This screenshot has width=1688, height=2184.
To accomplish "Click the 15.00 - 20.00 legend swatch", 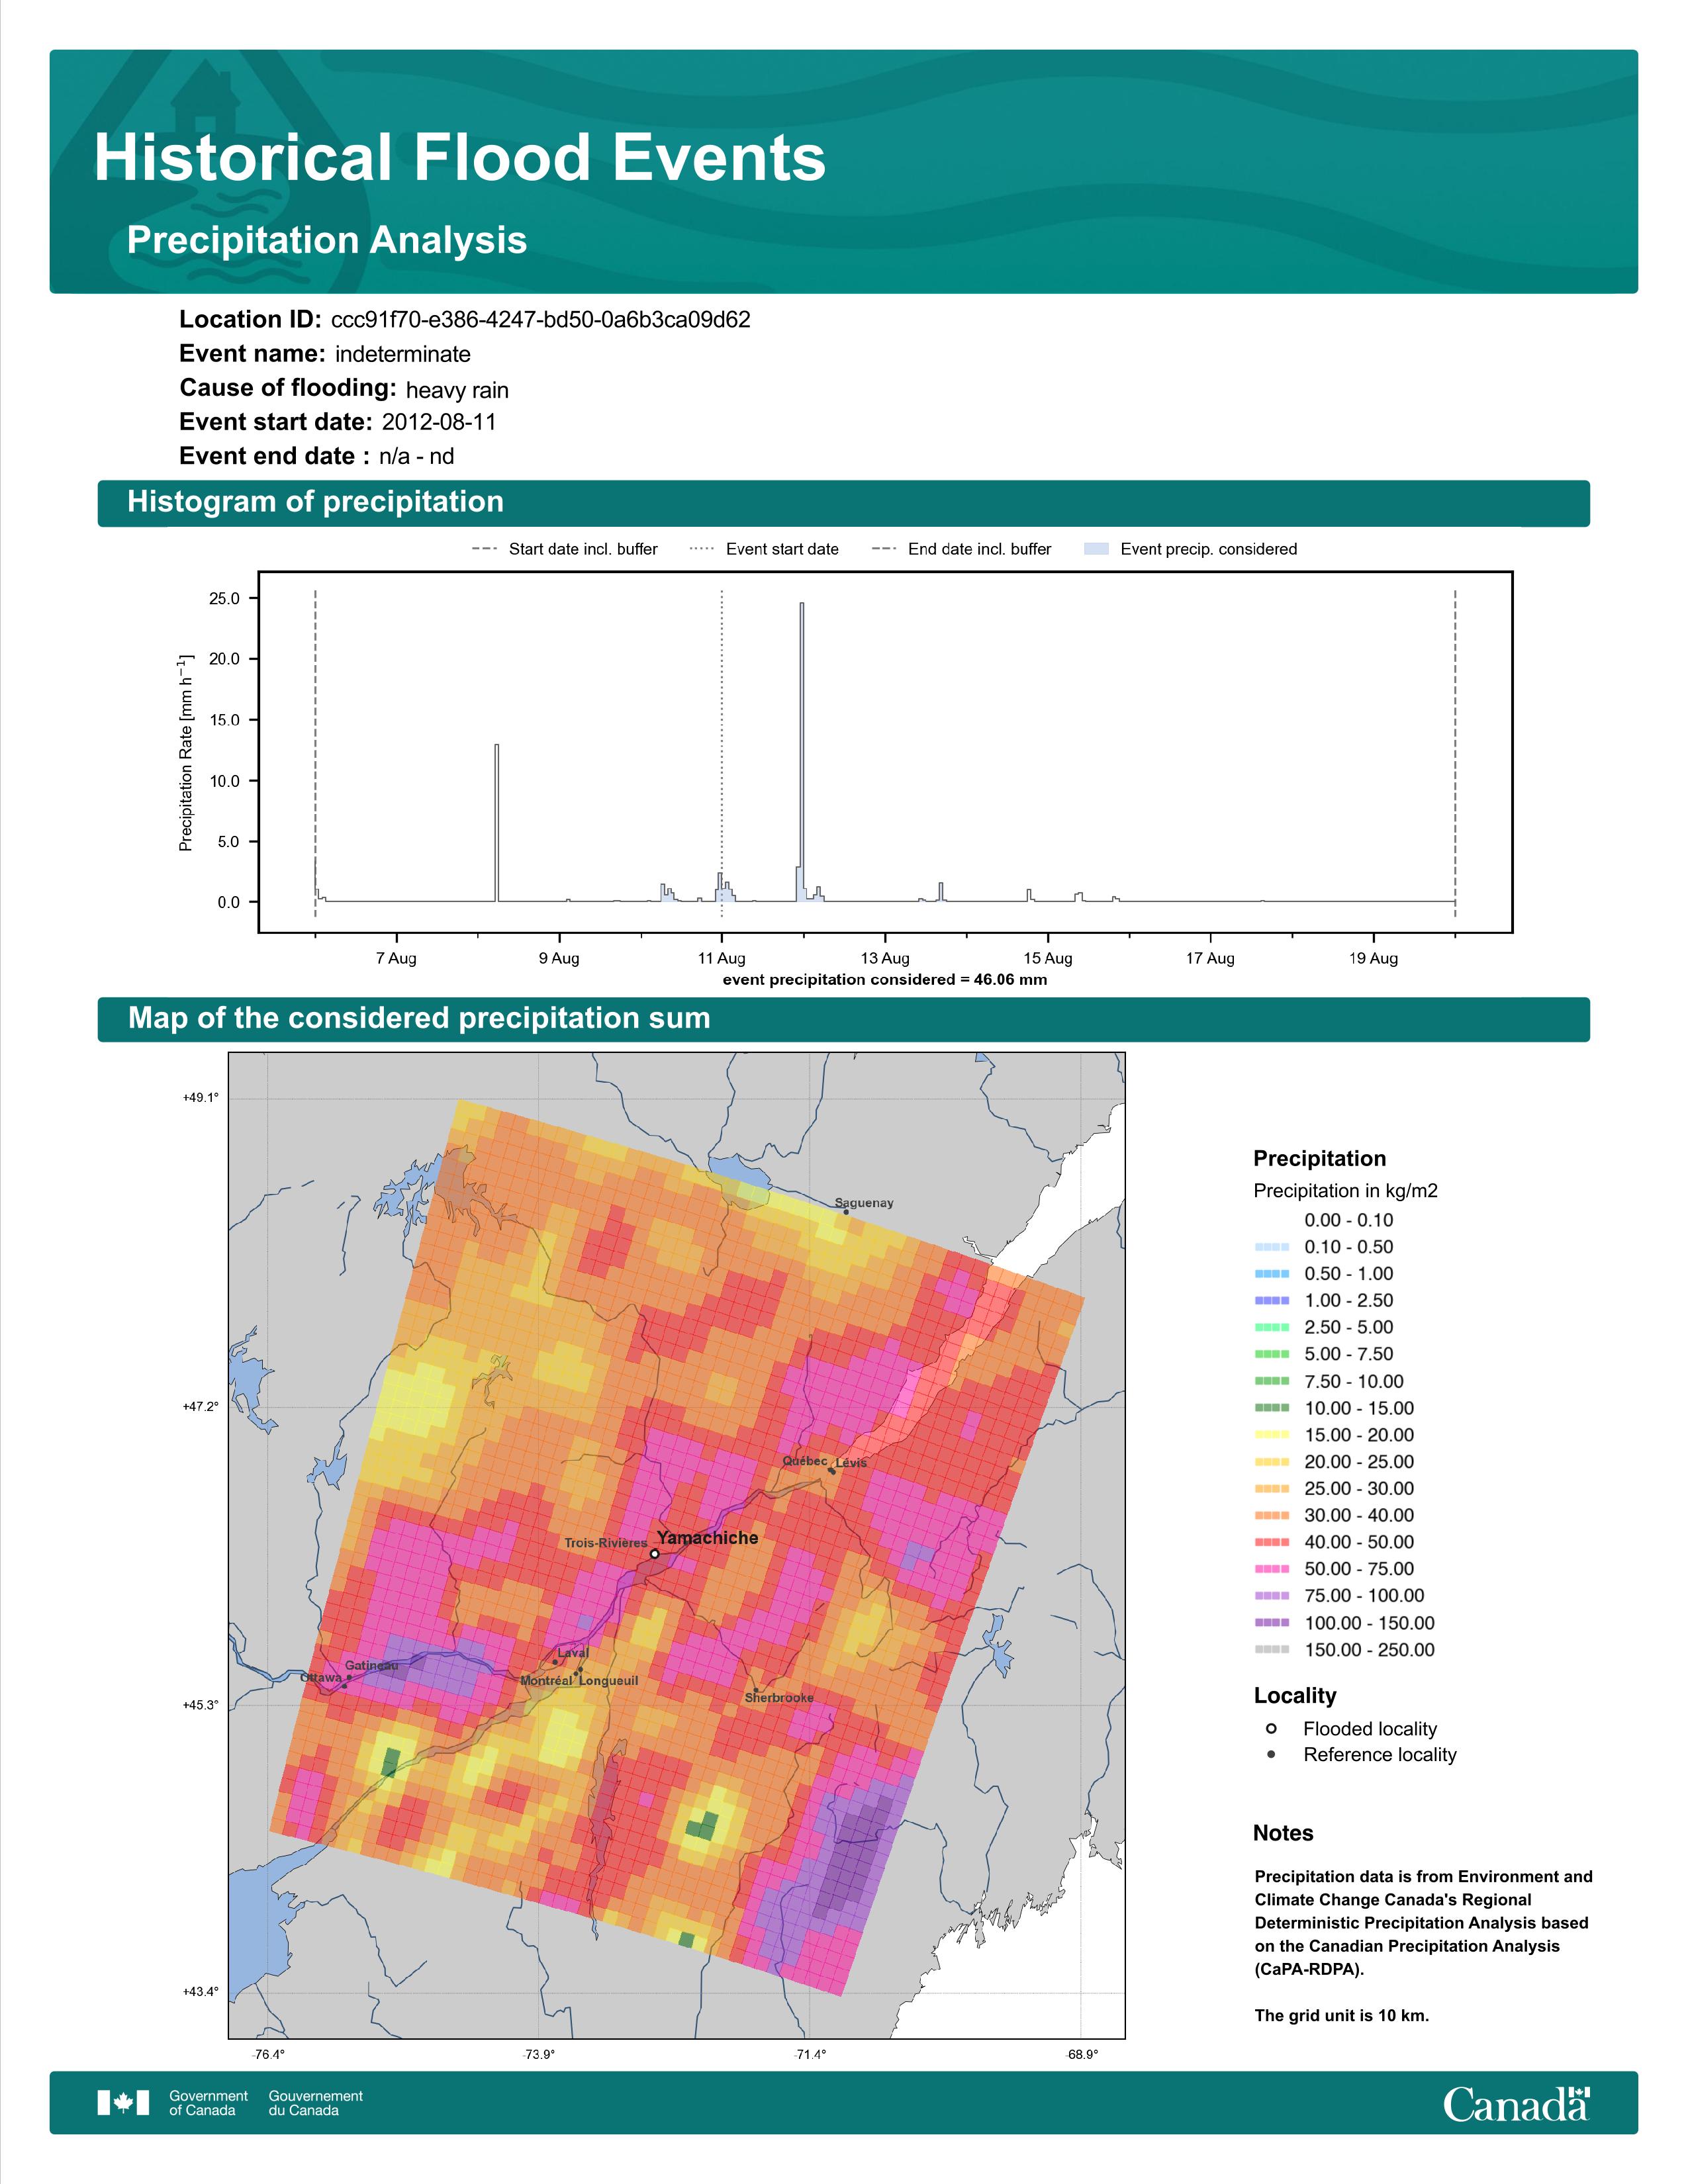I will pyautogui.click(x=1272, y=1434).
